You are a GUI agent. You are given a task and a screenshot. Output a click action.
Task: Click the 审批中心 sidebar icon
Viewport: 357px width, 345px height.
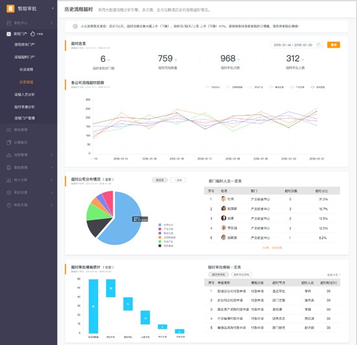tap(9, 23)
